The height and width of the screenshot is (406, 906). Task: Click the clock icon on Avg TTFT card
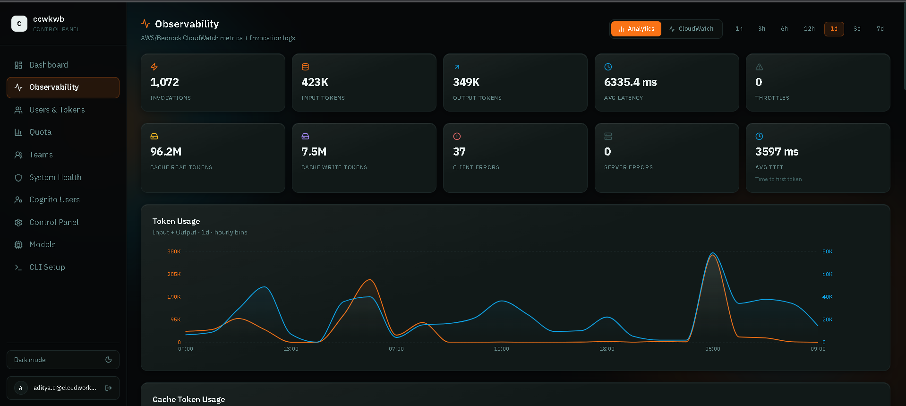[759, 137]
